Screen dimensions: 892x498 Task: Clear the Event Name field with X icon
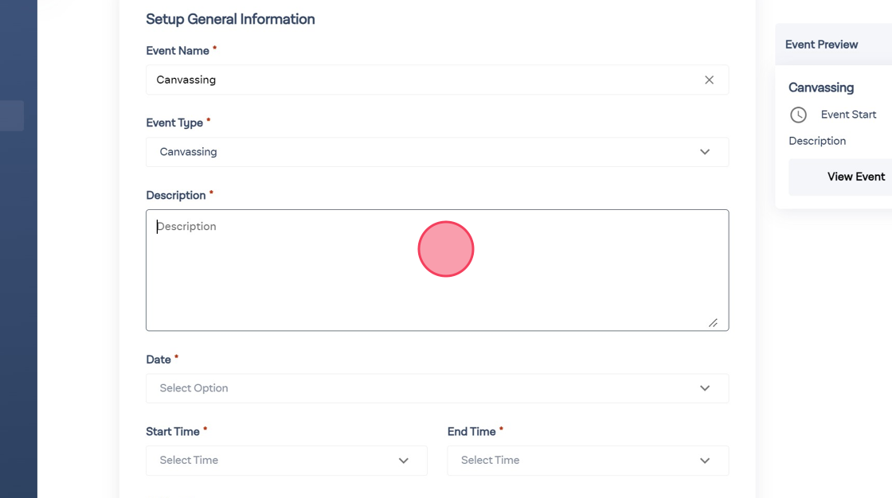709,80
